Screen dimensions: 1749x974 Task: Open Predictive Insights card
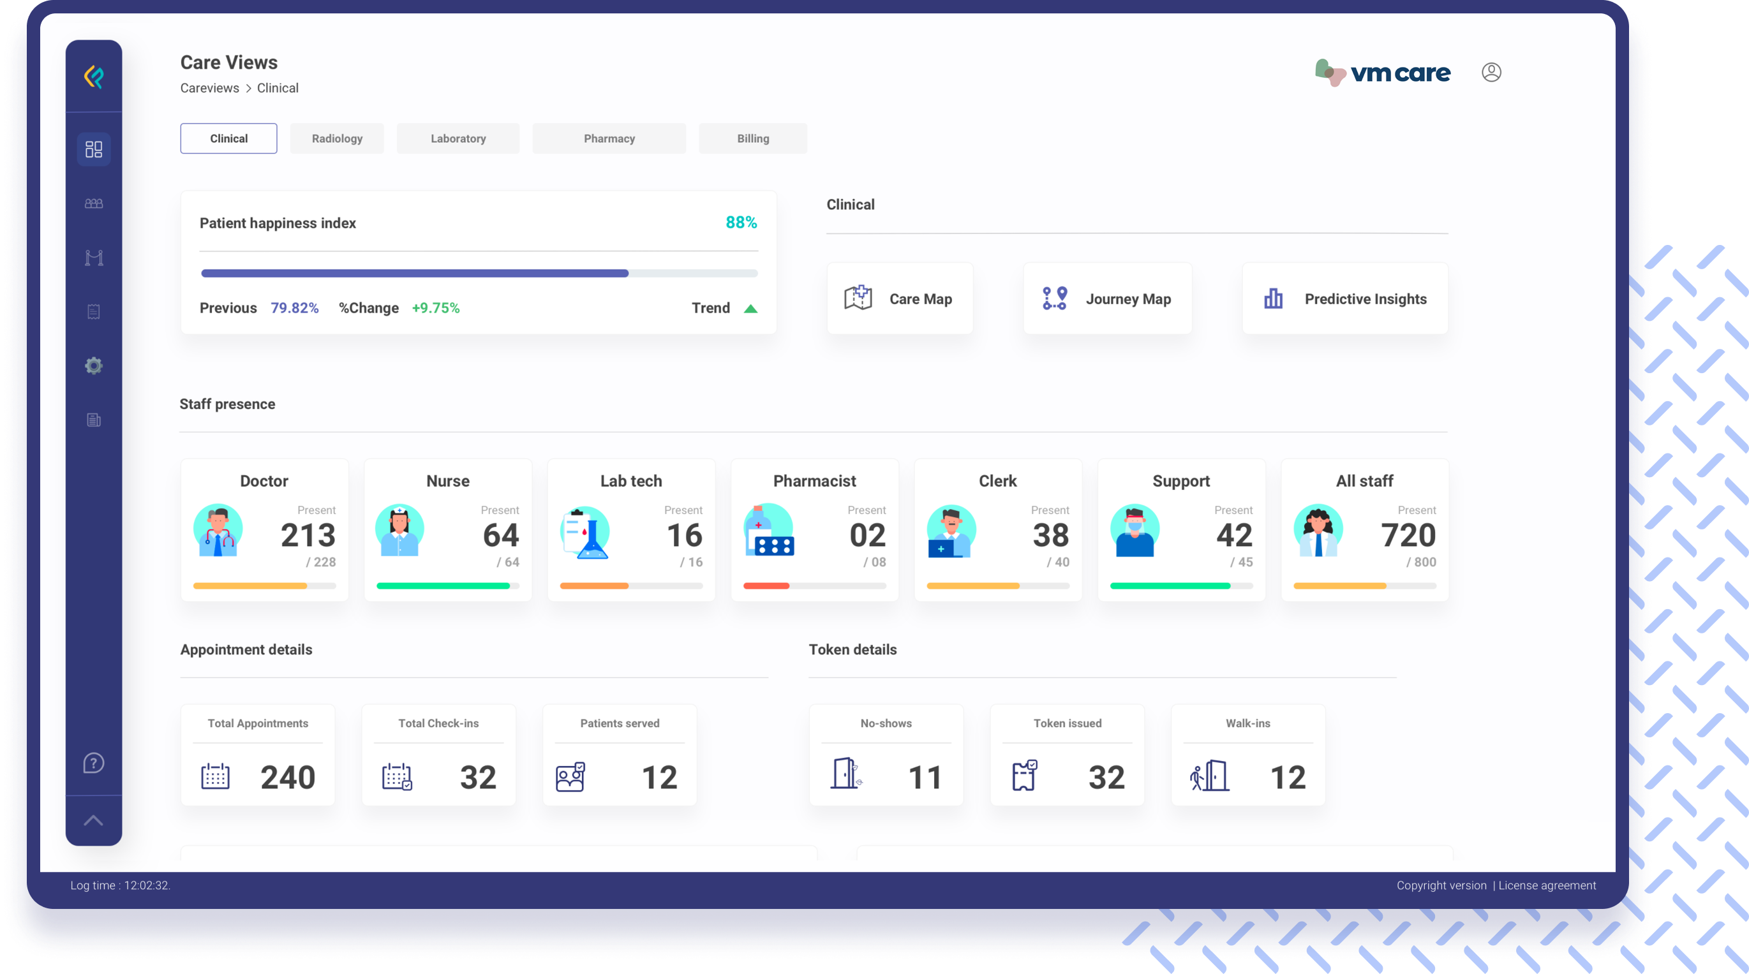1344,299
